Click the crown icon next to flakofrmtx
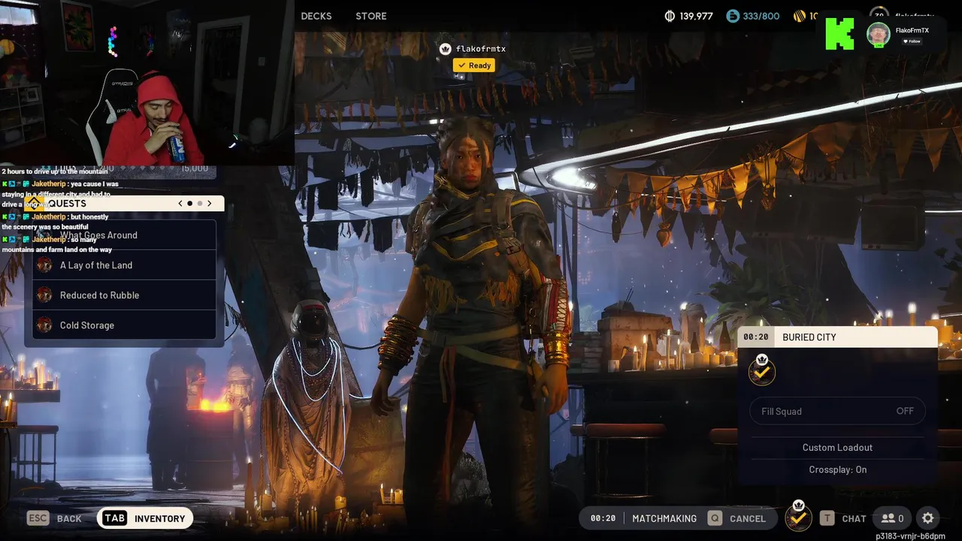This screenshot has height=541, width=962. click(x=445, y=49)
